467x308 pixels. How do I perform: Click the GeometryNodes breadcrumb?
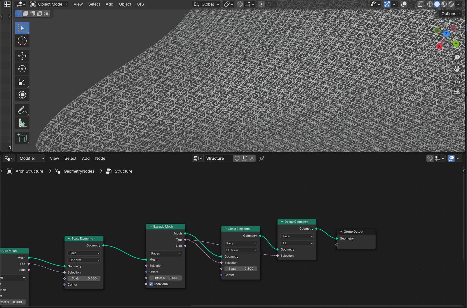(79, 171)
